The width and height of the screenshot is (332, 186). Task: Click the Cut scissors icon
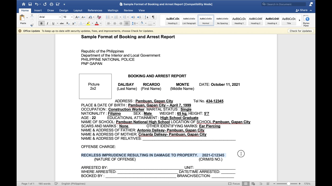(x=32, y=16)
